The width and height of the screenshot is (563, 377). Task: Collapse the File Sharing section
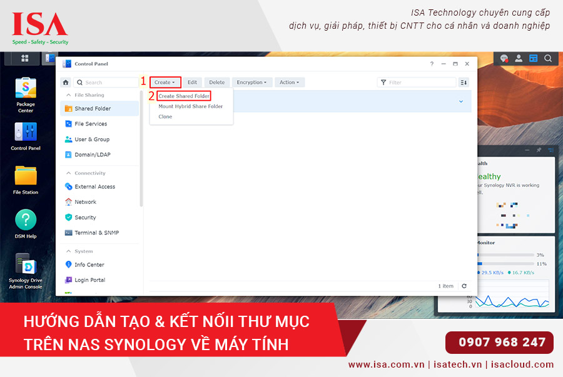[69, 95]
